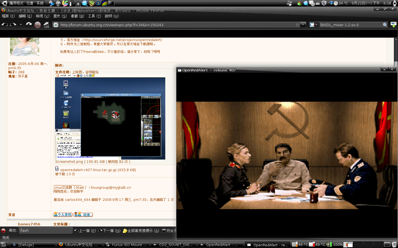
Task: Launch the colorful feather panel launcher
Action: [x=65, y=3]
